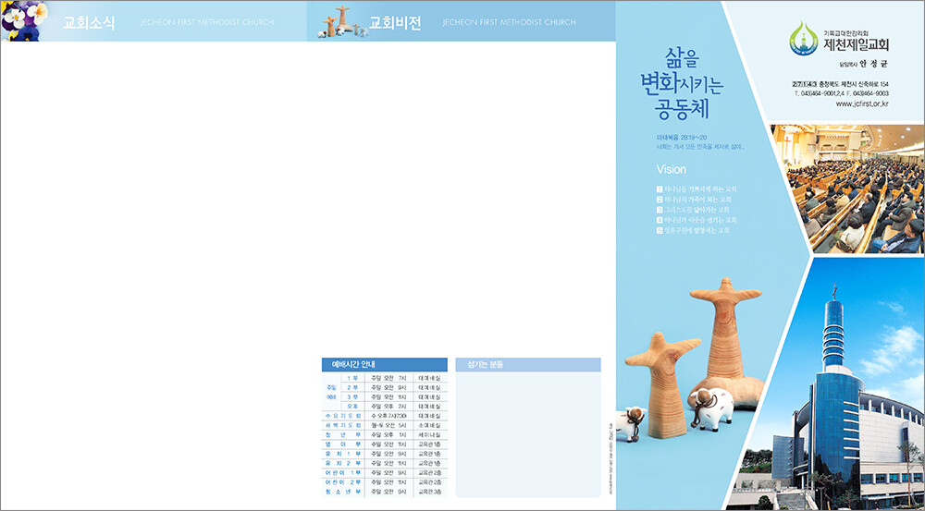Click the small wooden figures header icon
925x511 pixels.
point(339,22)
